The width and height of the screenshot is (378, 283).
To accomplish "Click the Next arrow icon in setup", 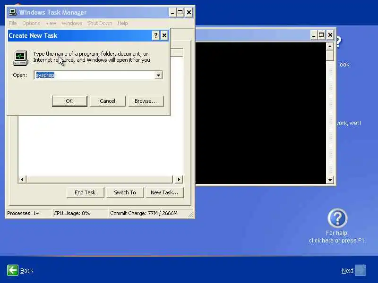I will tap(361, 270).
